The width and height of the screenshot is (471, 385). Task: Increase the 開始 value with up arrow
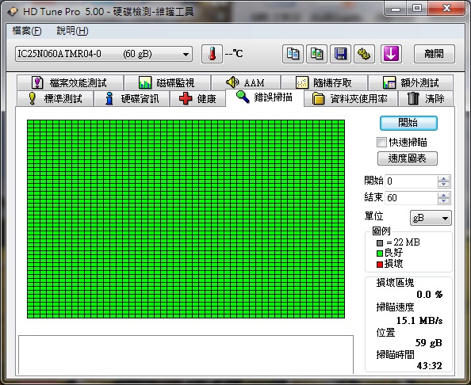coord(443,178)
